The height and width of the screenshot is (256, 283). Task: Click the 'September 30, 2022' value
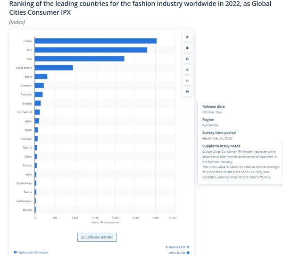[217, 138]
